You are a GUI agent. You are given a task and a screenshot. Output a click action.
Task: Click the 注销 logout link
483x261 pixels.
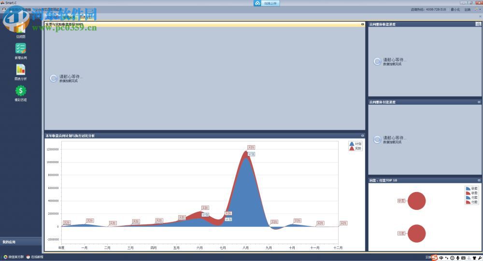coord(467,10)
